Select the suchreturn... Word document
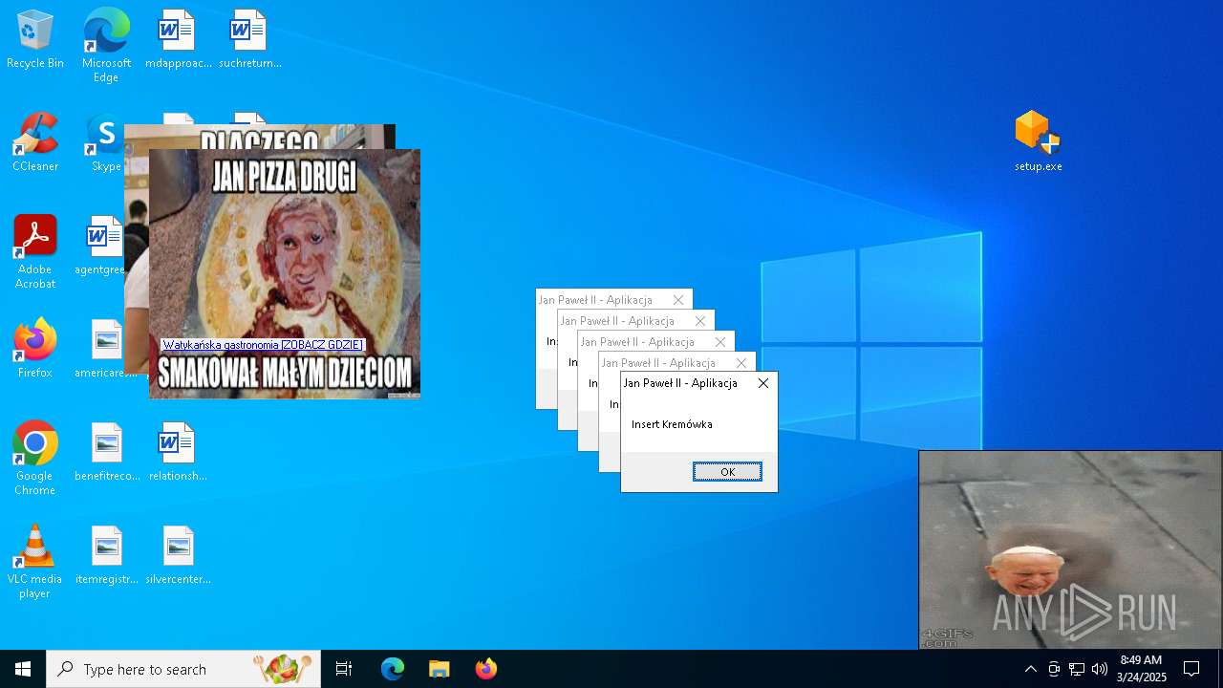The height and width of the screenshot is (688, 1223). click(x=249, y=40)
